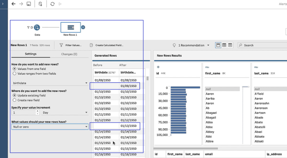Click the id field name

pyautogui.click(x=157, y=73)
